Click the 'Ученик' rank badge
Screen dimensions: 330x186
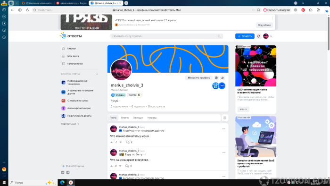click(118, 95)
